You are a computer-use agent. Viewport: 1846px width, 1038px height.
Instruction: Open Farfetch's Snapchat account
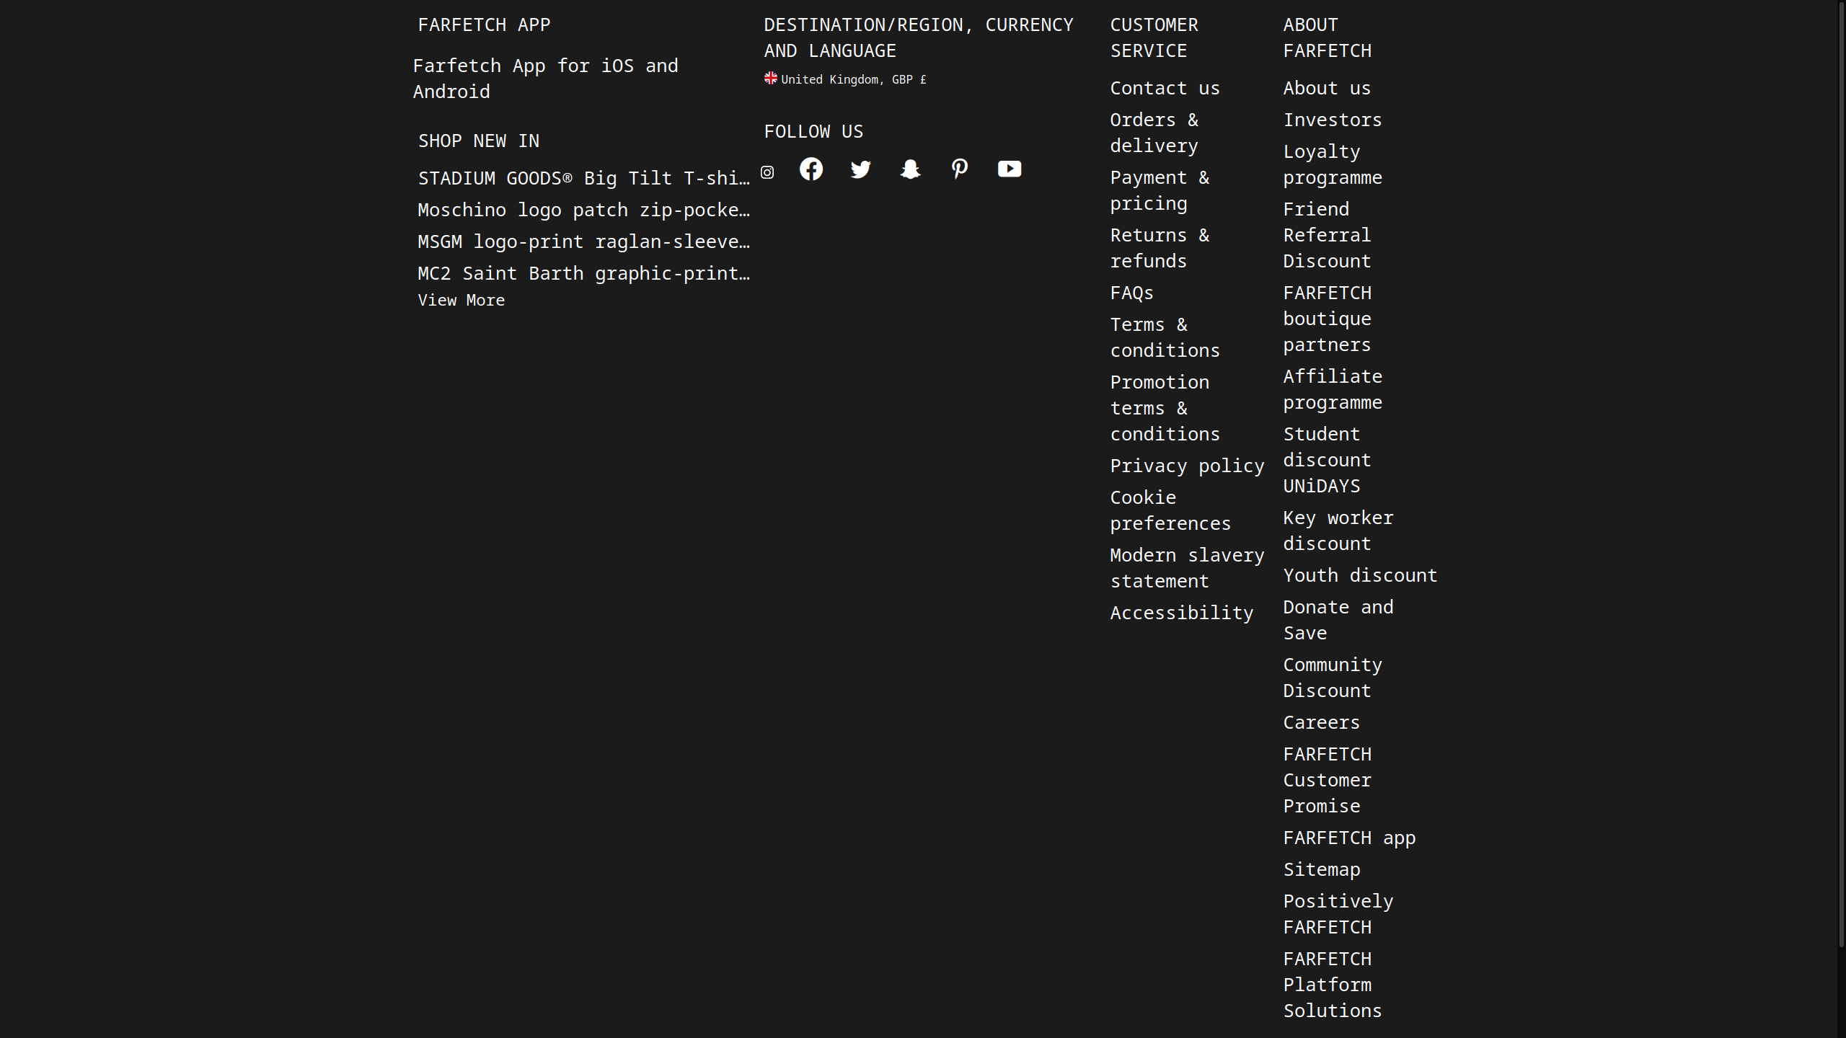point(910,169)
